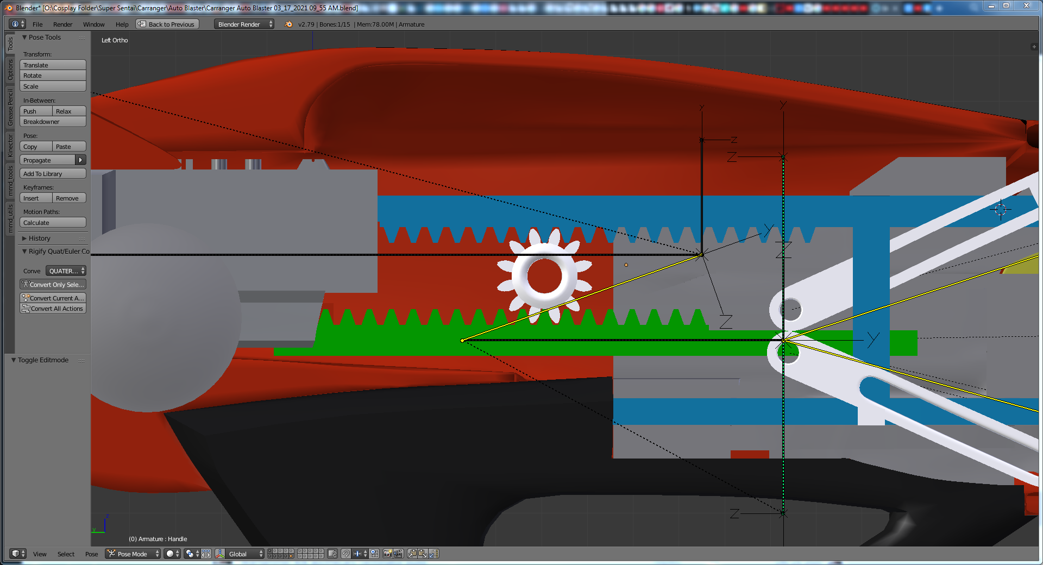Expand properties region with plus icon
Viewport: 1043px width, 565px height.
point(1034,47)
